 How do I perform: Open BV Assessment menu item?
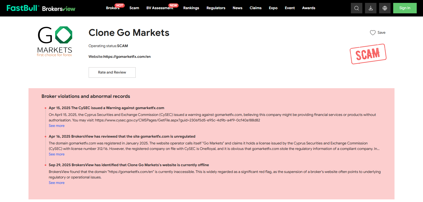pyautogui.click(x=160, y=8)
